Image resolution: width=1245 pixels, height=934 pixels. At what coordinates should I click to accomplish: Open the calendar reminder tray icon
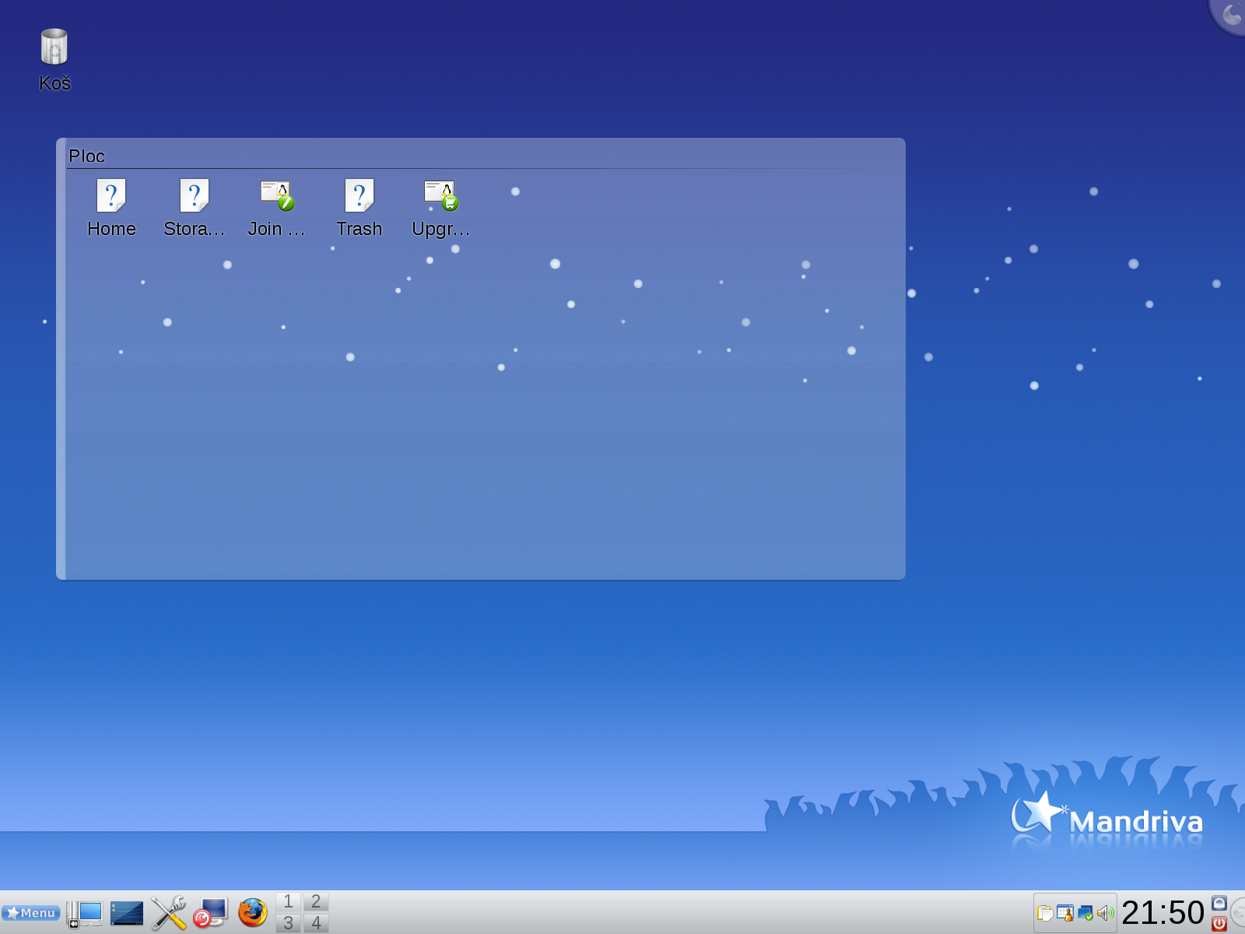1065,913
